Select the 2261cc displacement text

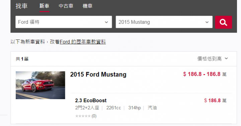(x=113, y=108)
